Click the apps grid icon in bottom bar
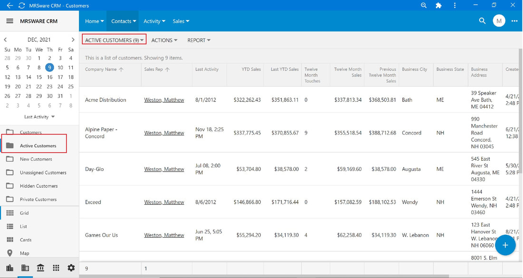 point(56,268)
